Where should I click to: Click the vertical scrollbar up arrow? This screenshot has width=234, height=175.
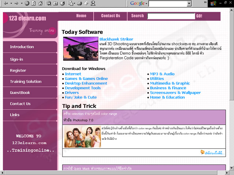(231, 10)
